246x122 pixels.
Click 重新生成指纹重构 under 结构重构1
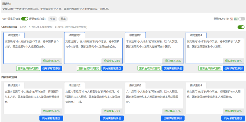click(28, 68)
